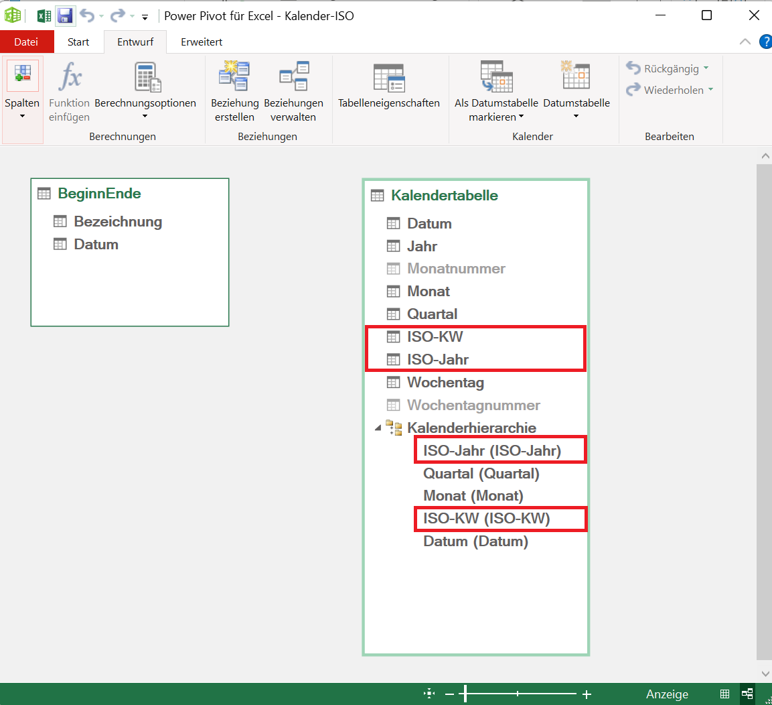Collapse the ribbon with the chevron
This screenshot has width=772, height=705.
tap(745, 42)
